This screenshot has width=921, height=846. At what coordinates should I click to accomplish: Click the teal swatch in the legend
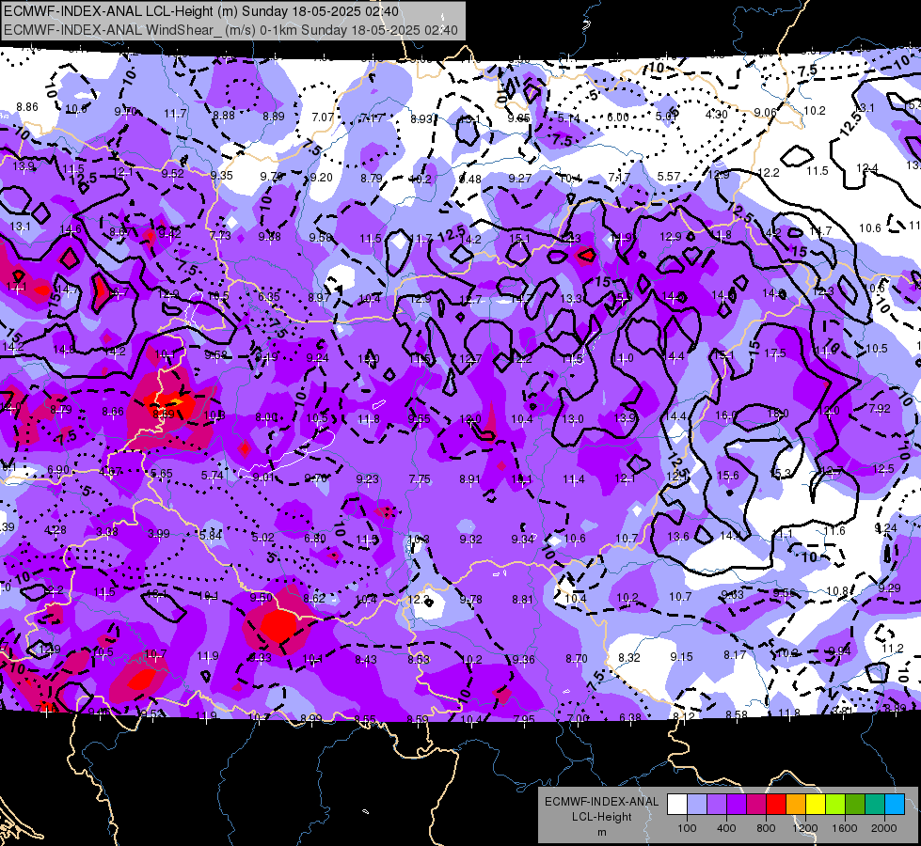[x=875, y=805]
